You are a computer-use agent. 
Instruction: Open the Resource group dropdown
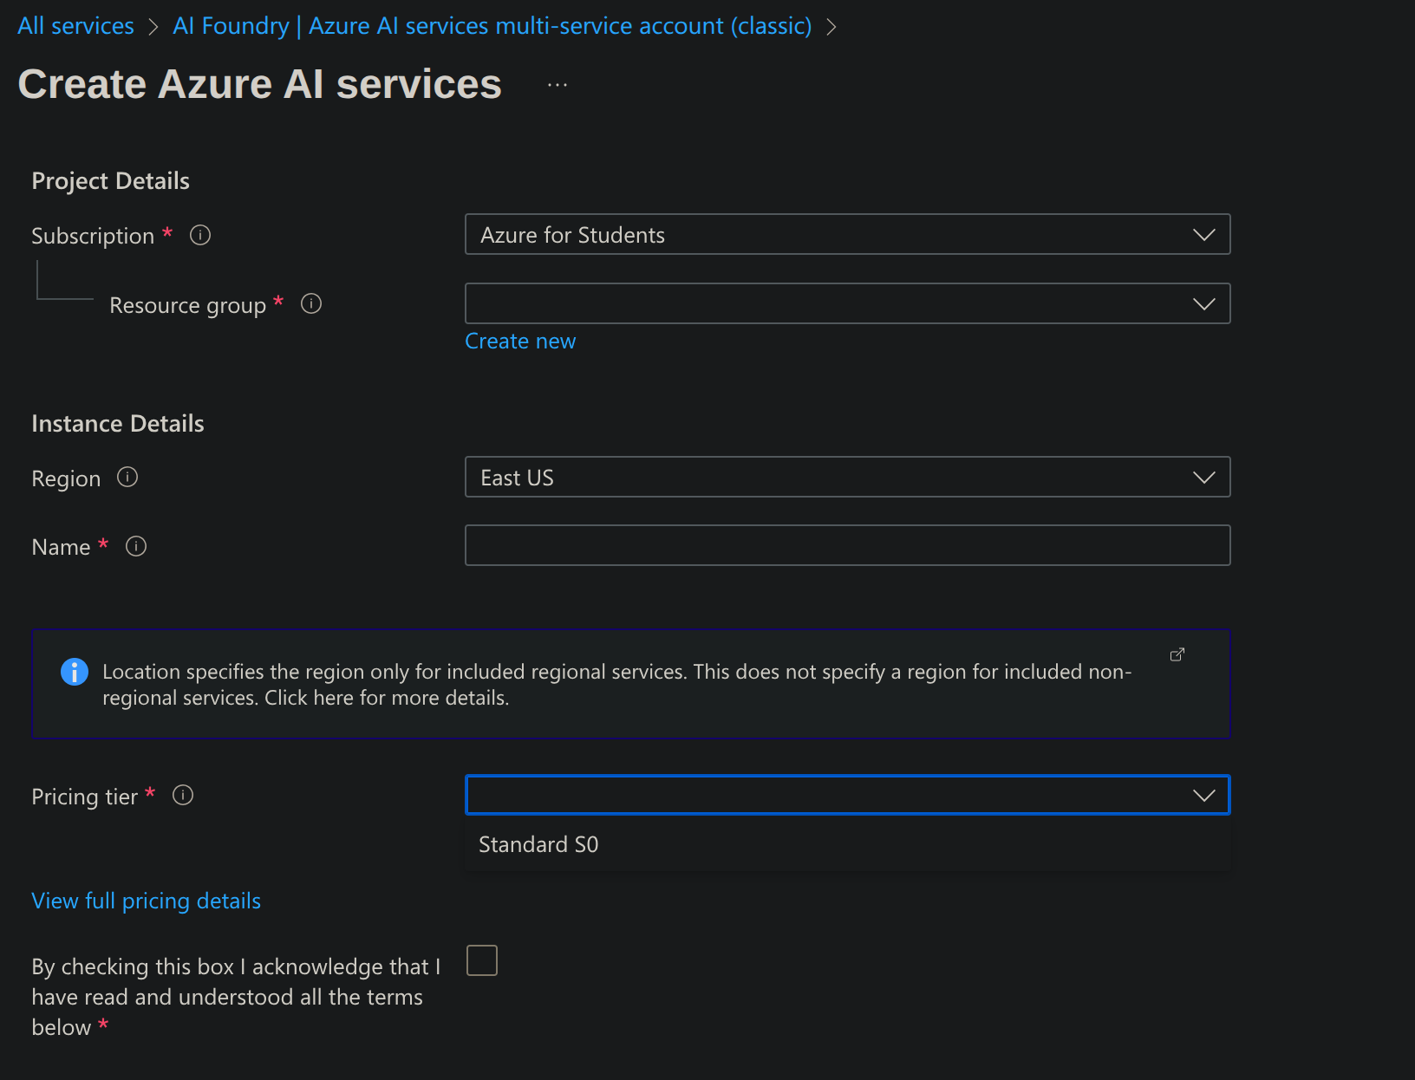pyautogui.click(x=847, y=303)
